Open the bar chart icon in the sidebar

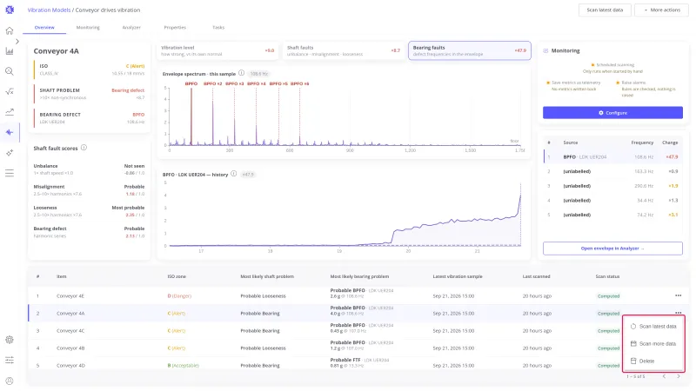click(x=10, y=51)
